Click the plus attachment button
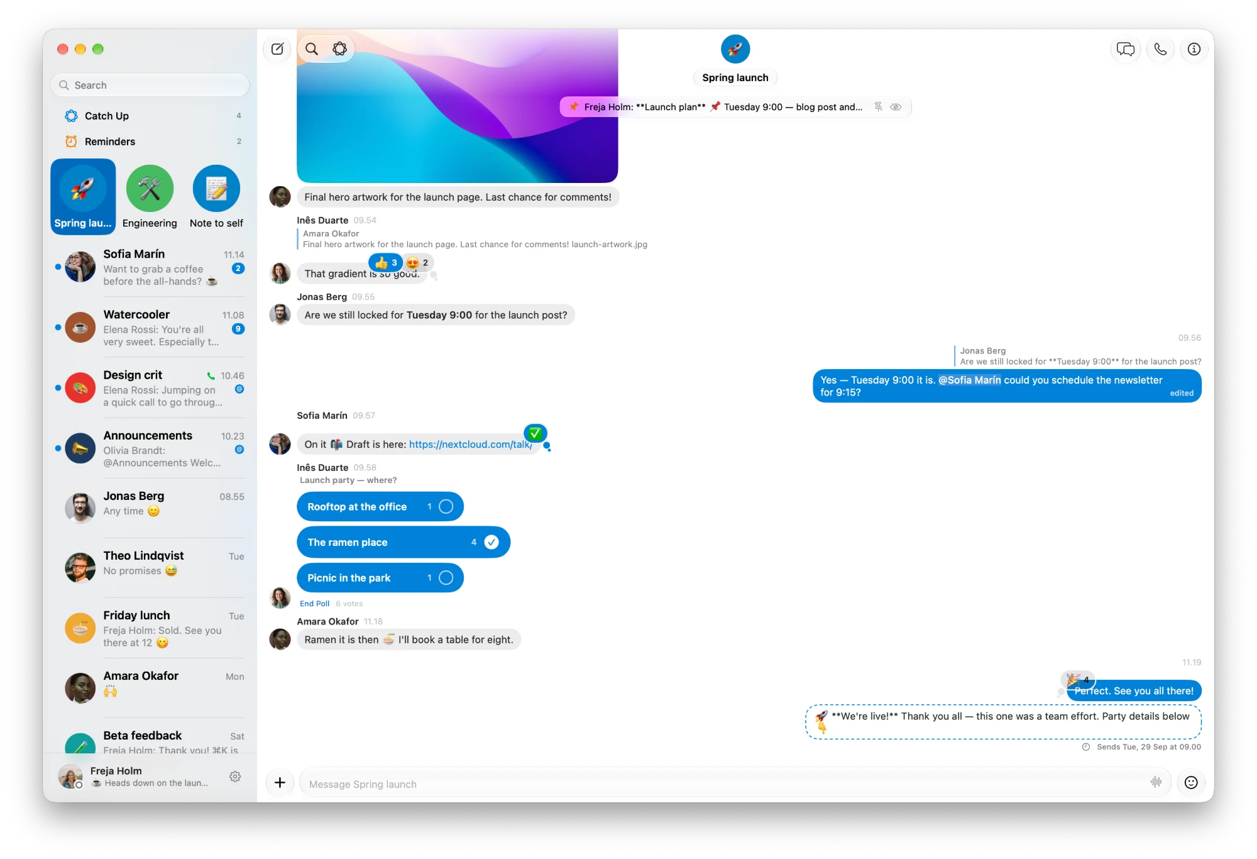 click(x=280, y=782)
